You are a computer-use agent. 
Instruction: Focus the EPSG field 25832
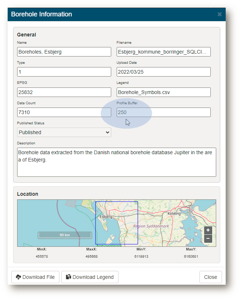pyautogui.click(x=64, y=92)
